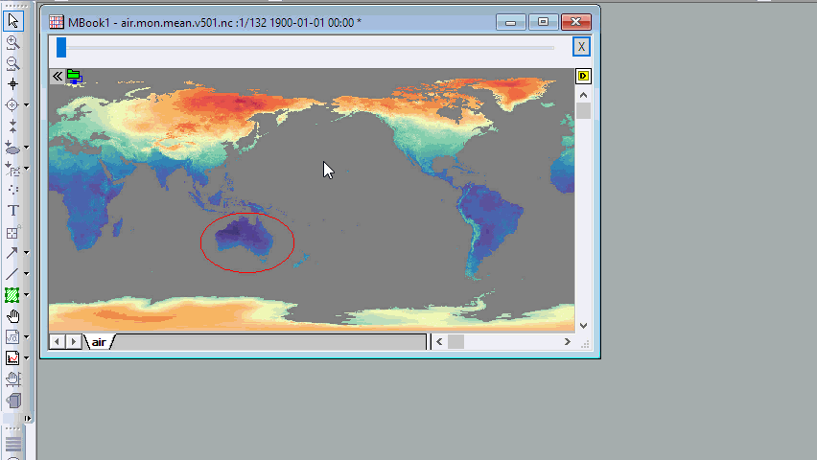
Task: Select the Arrow drawing tool
Action: point(12,252)
